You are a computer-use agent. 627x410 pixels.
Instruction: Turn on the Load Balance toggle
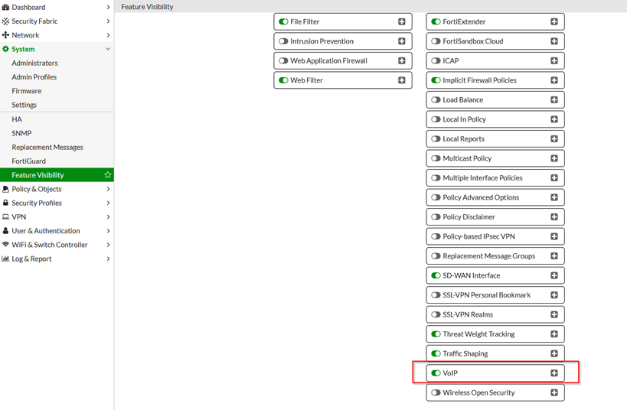436,100
